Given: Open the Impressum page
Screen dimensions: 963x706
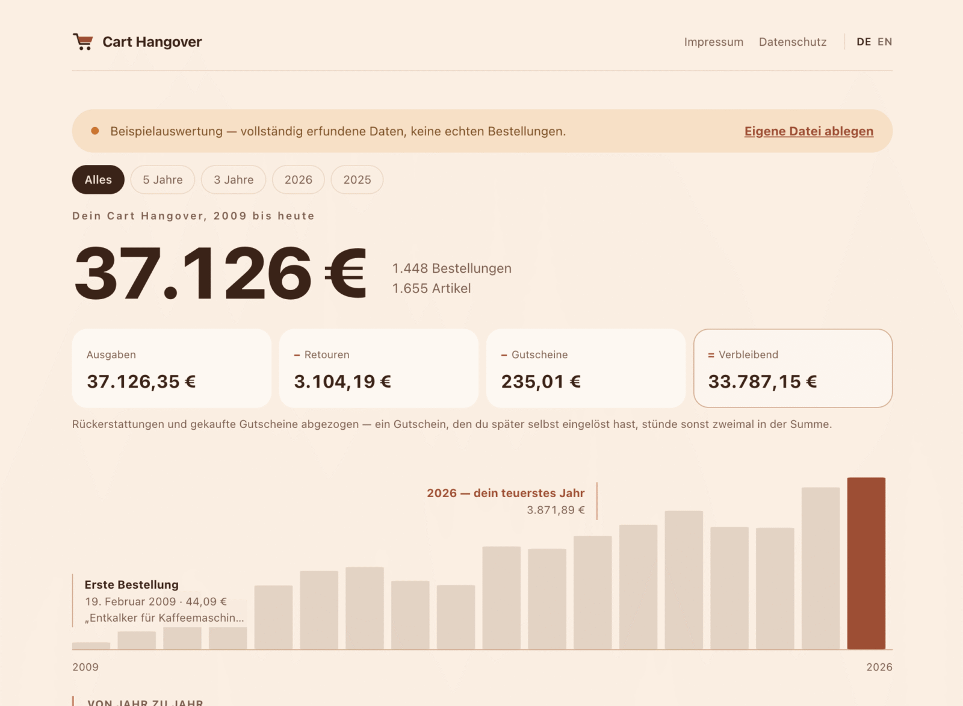Looking at the screenshot, I should pos(713,42).
